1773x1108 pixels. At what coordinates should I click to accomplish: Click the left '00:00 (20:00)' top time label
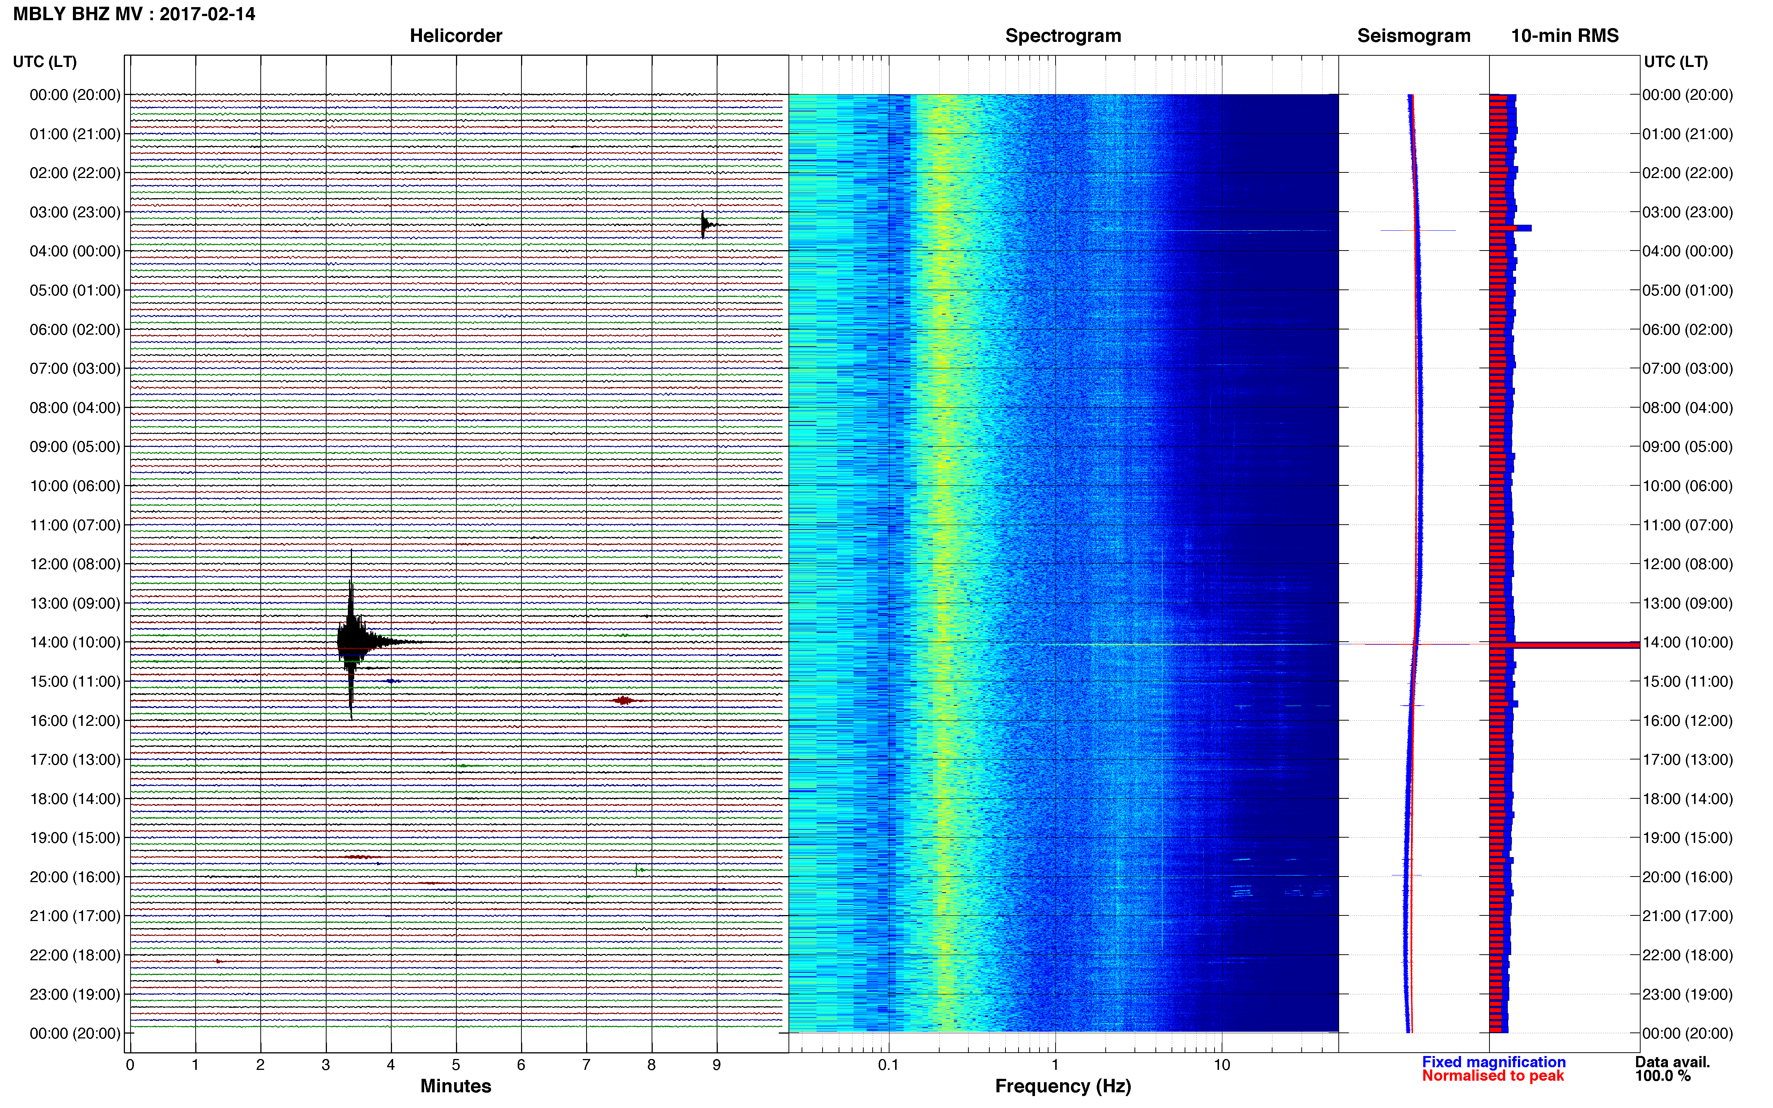(x=75, y=95)
